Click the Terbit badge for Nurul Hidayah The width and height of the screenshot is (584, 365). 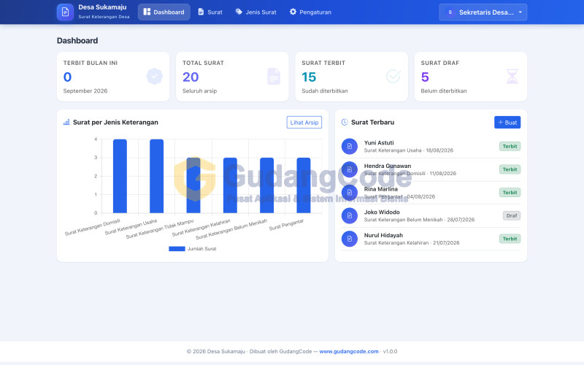[x=510, y=239]
